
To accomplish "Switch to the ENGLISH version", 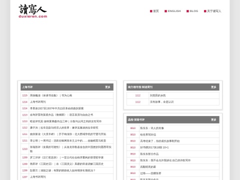I will [174, 11].
